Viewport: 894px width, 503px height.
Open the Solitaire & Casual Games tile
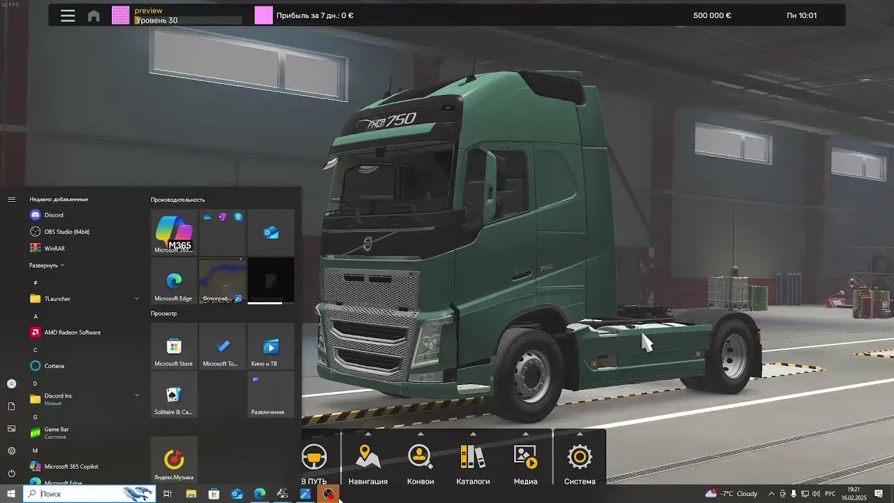click(174, 394)
